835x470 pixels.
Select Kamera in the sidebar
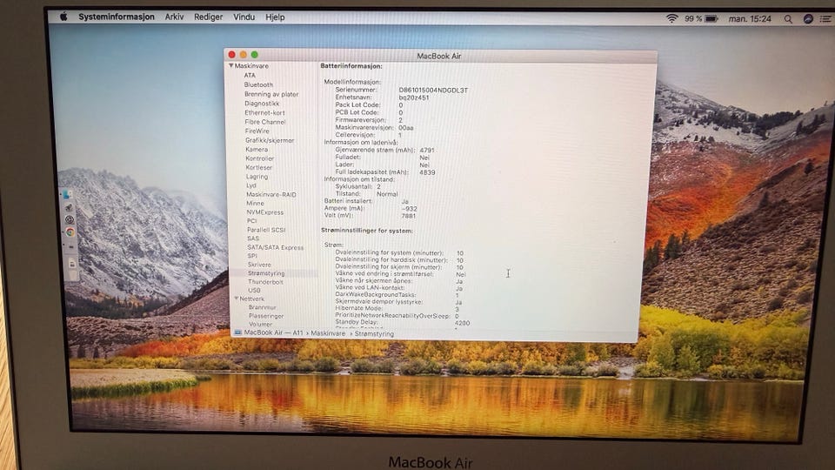click(257, 150)
